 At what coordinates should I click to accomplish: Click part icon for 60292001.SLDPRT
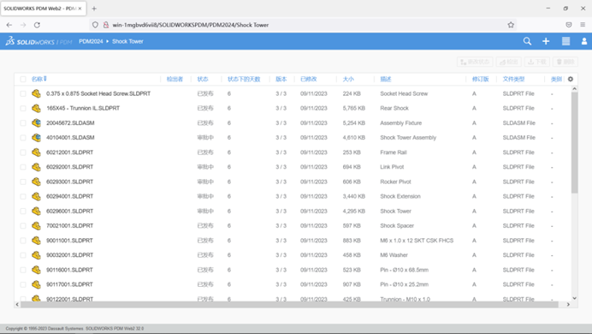[36, 167]
